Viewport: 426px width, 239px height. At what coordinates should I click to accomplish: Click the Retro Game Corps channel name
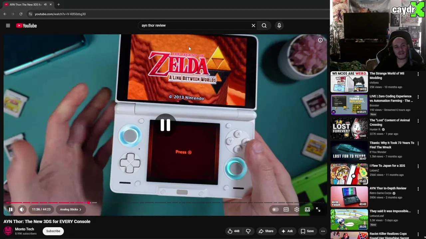[x=380, y=193]
